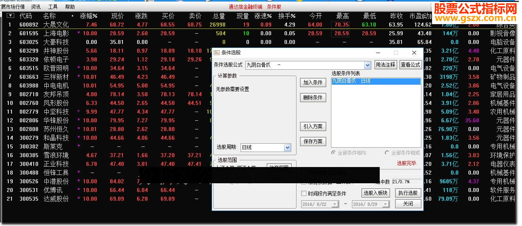Sort by the 涨速% column header
This screenshot has height=226, width=522.
pyautogui.click(x=263, y=16)
